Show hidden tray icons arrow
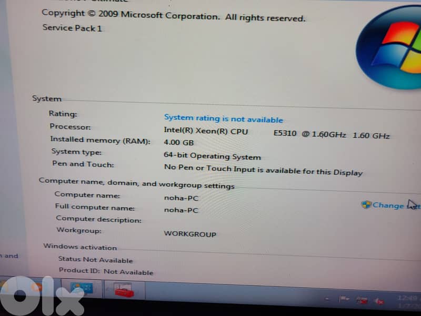This screenshot has height=316, width=421. tap(327, 299)
